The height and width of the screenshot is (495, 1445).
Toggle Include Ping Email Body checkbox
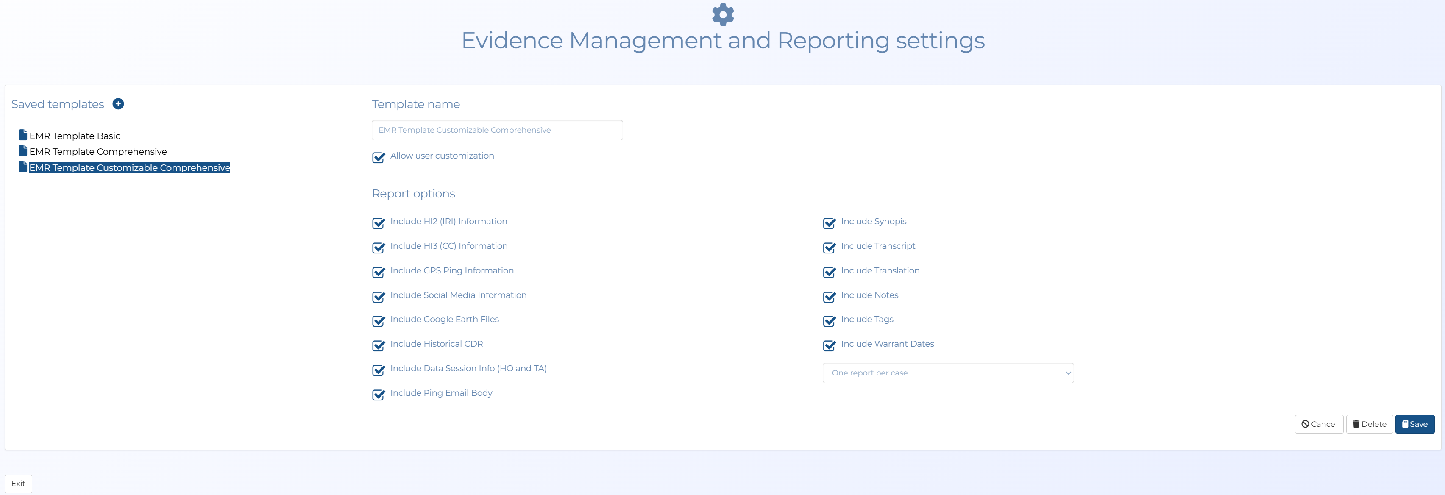tap(379, 395)
